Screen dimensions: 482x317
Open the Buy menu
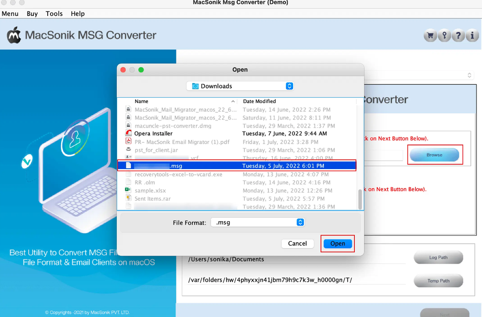pos(32,13)
